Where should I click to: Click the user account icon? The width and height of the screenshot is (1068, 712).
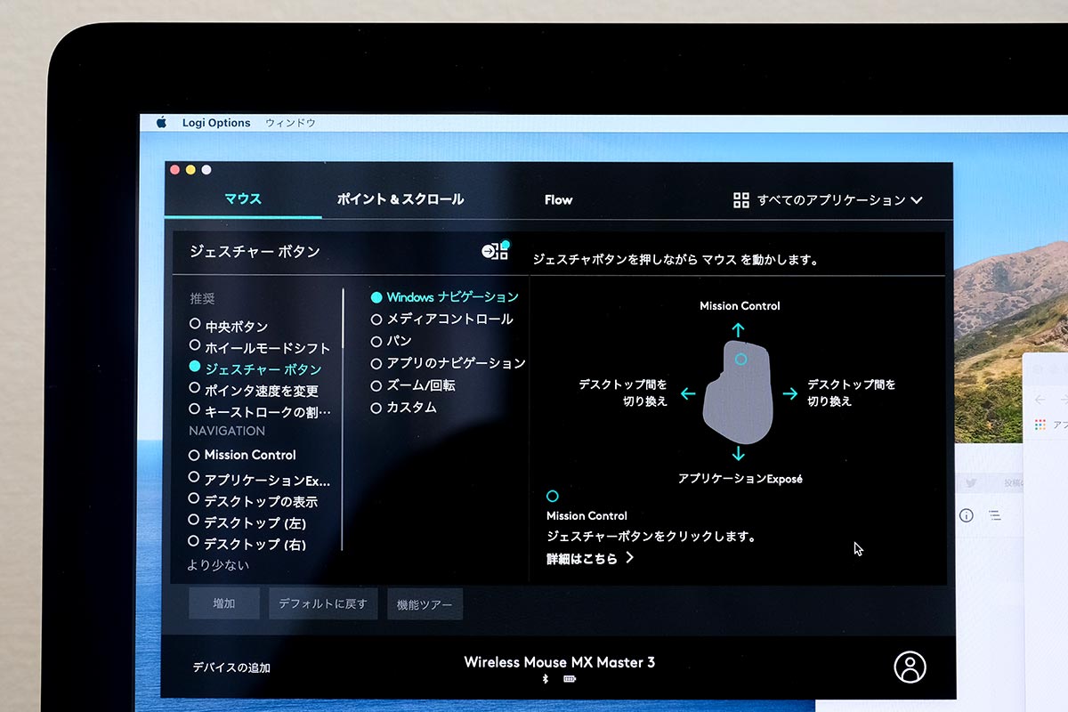pos(910,667)
